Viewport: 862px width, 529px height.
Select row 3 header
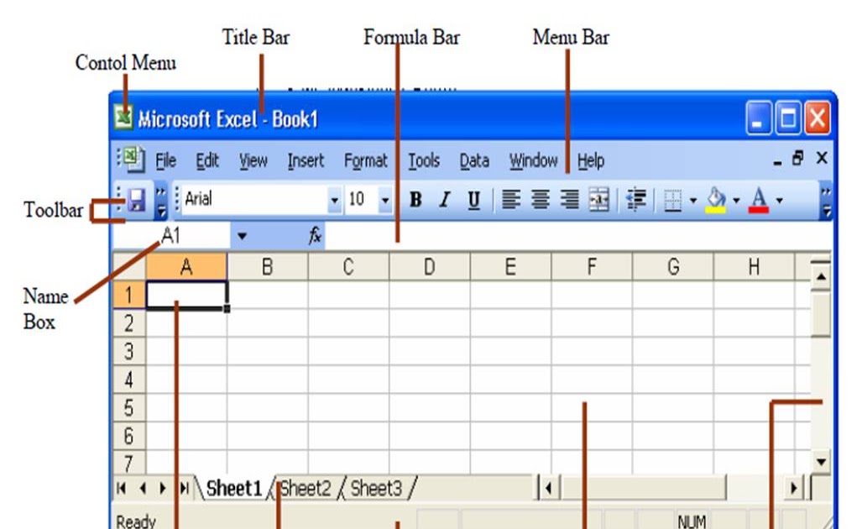click(129, 351)
